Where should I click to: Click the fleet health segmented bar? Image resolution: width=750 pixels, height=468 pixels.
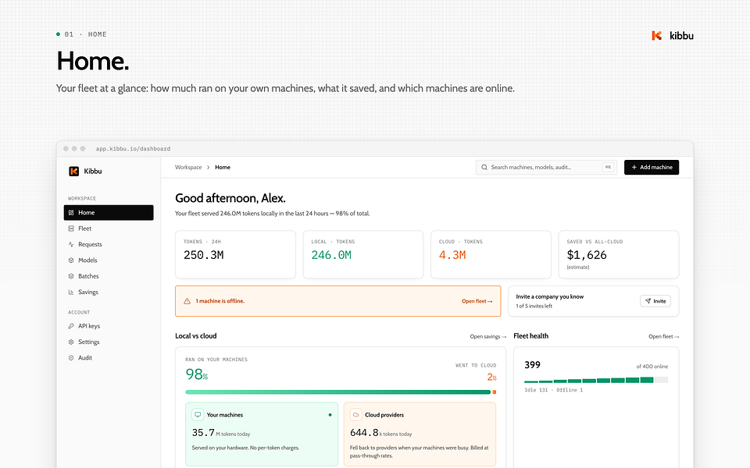pyautogui.click(x=596, y=380)
